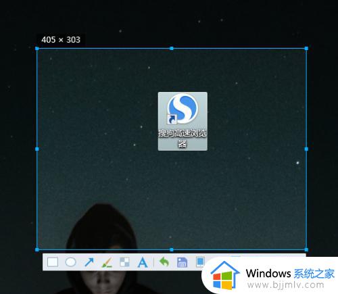Click the bottom-left selection corner handle
338x294 pixels.
(x=37, y=249)
